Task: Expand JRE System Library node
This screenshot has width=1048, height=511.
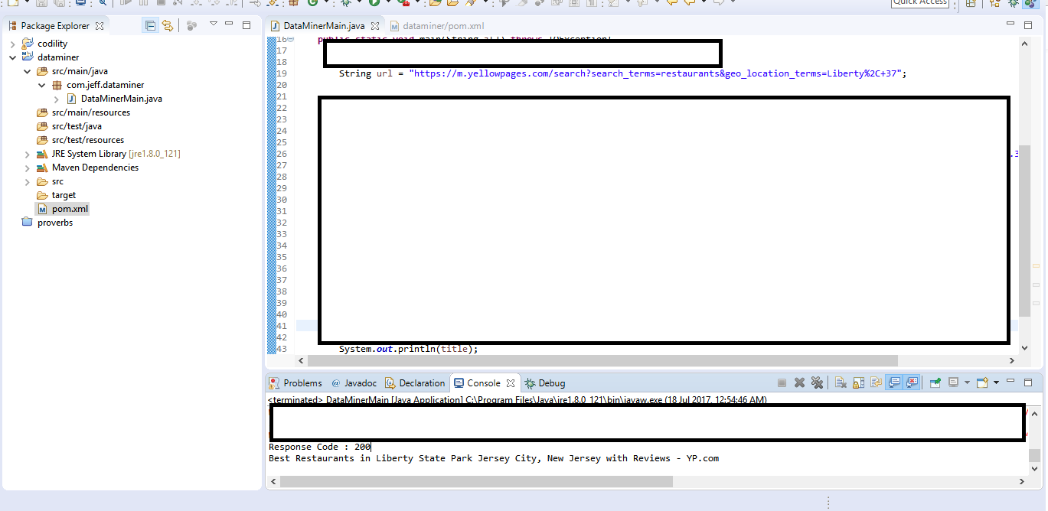Action: point(27,154)
